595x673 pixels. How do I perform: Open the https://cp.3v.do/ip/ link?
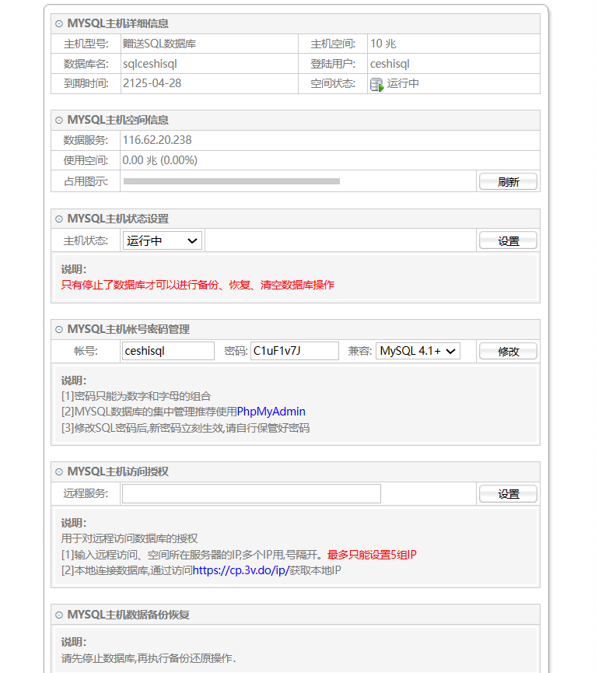pyautogui.click(x=240, y=570)
